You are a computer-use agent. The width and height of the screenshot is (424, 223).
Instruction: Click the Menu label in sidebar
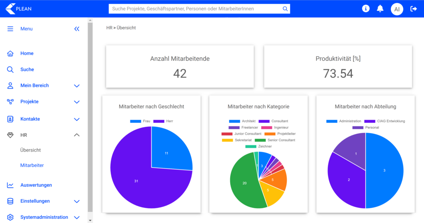26,29
